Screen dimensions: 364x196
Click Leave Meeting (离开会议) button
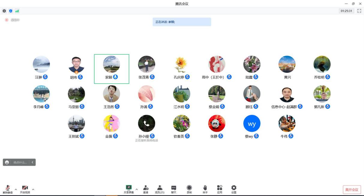tap(352, 190)
